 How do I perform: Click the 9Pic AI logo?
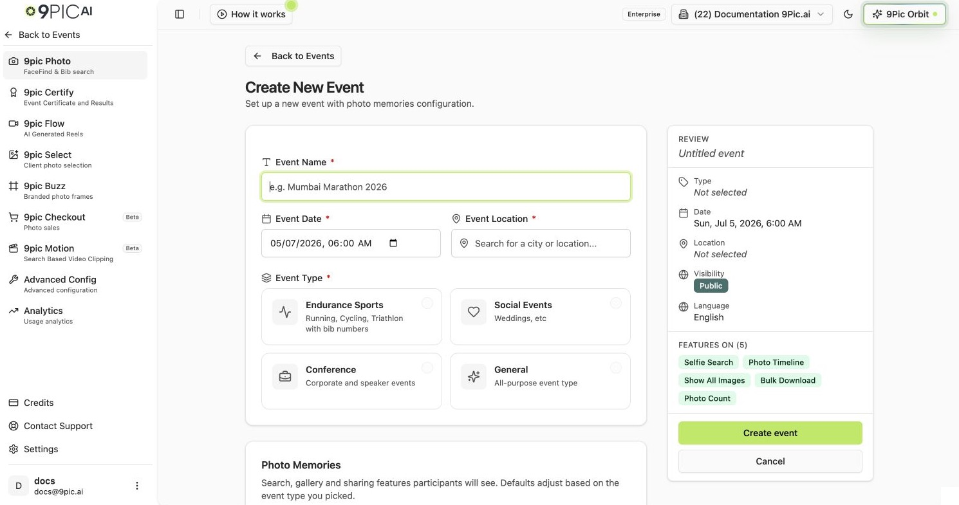point(58,11)
